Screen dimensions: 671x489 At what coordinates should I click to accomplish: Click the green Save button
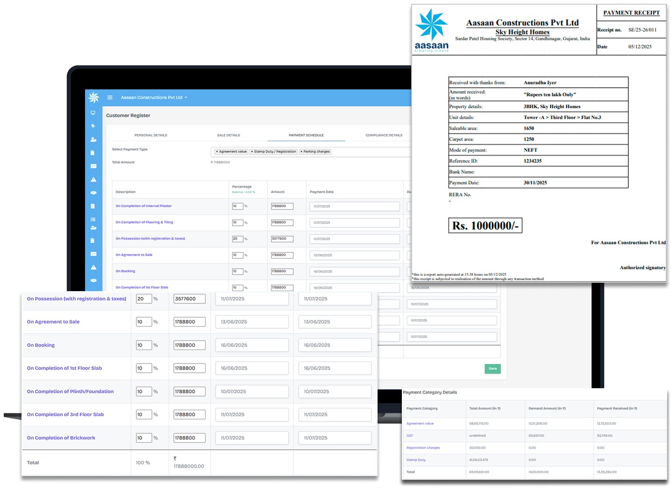pyautogui.click(x=493, y=369)
